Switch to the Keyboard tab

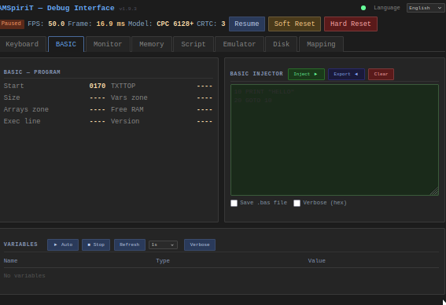coord(22,44)
